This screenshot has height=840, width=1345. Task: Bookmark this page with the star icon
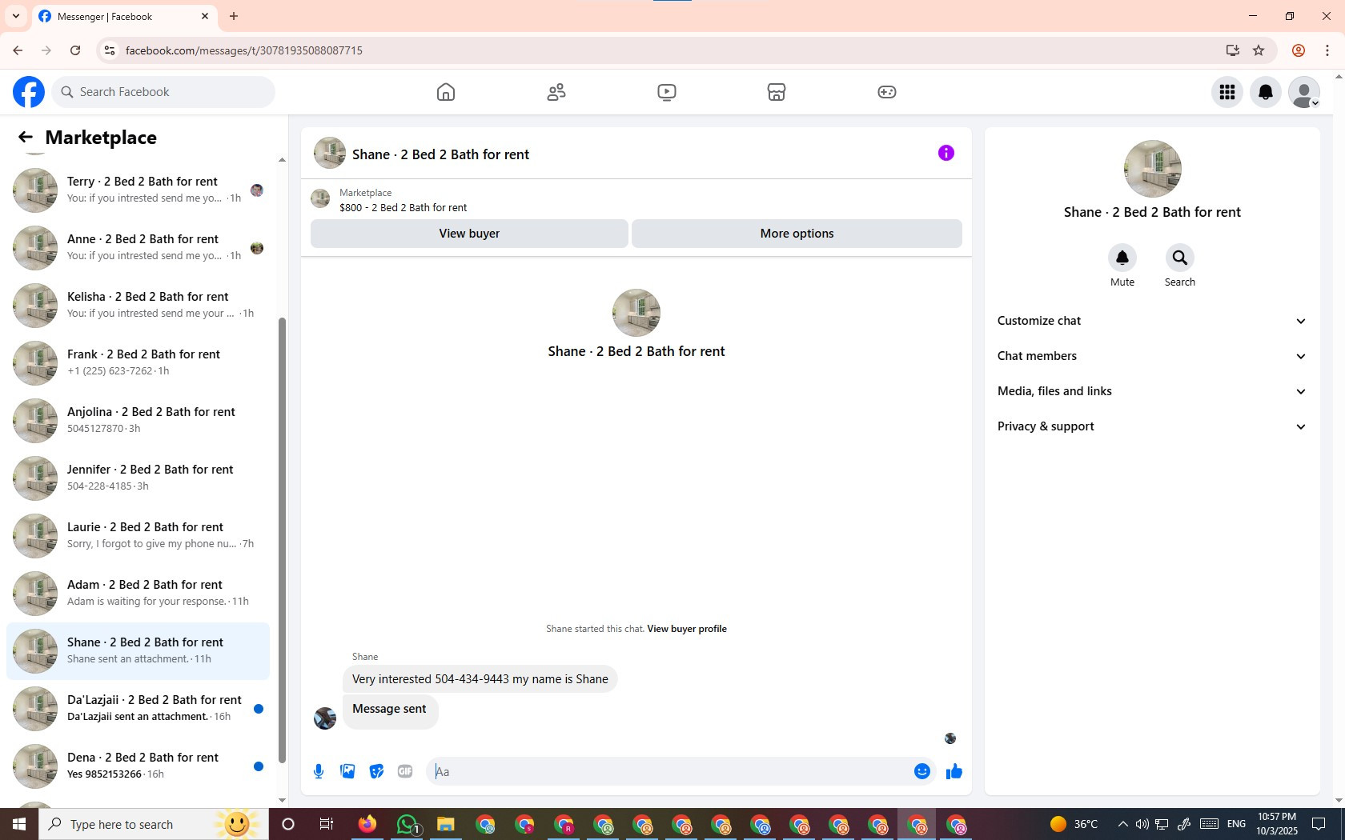(1259, 50)
